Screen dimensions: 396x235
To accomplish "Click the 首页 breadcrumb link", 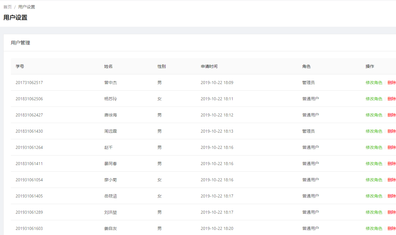I will coord(8,7).
